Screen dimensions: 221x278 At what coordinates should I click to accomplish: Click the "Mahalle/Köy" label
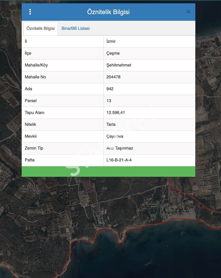[36, 65]
